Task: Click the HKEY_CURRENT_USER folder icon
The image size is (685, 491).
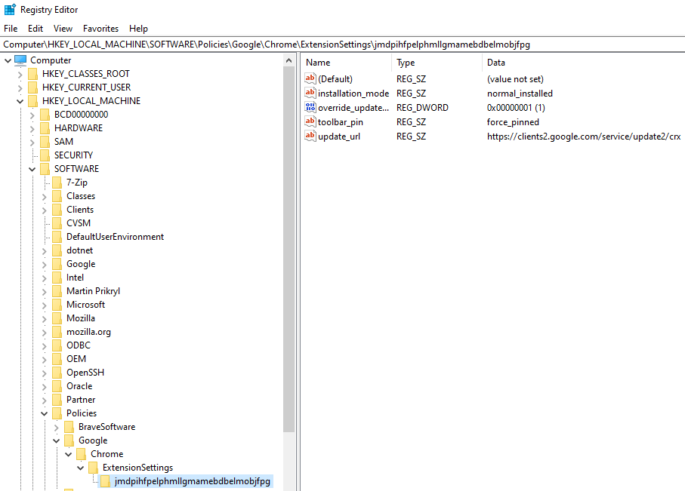Action: point(32,87)
